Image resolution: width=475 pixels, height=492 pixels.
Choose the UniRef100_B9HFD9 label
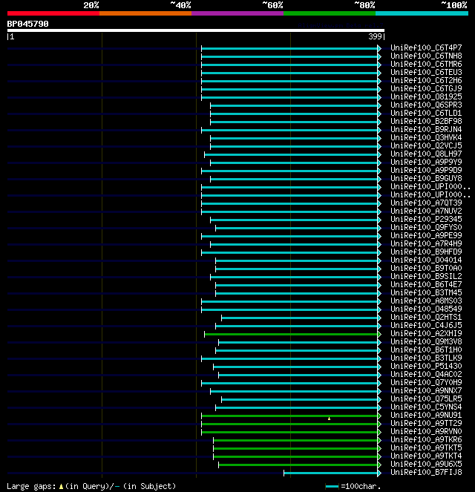click(426, 252)
